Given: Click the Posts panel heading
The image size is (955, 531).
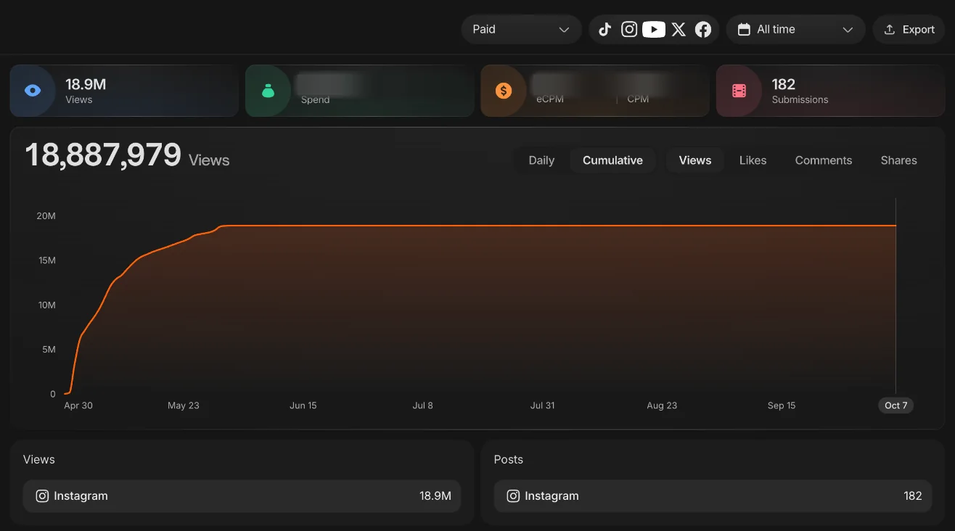Looking at the screenshot, I should 509,460.
